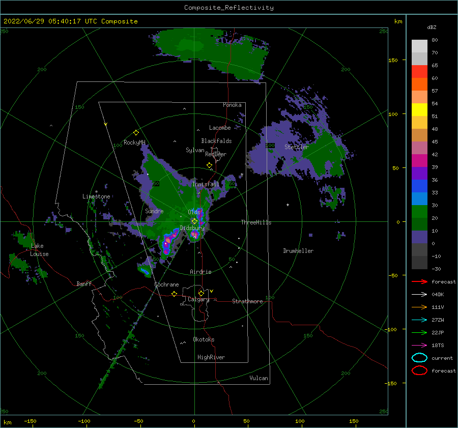The image size is (458, 428).
Task: Click the slate purple 0-10 dBZ swatch
Action: point(419,237)
